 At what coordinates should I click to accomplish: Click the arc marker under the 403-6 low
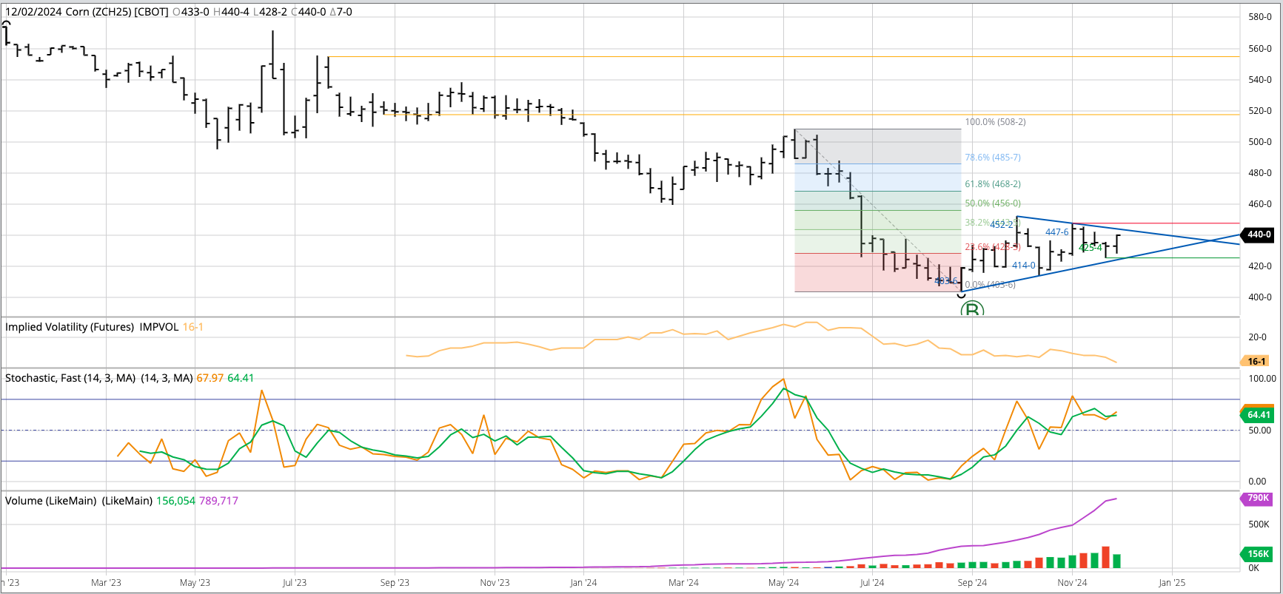pos(962,295)
